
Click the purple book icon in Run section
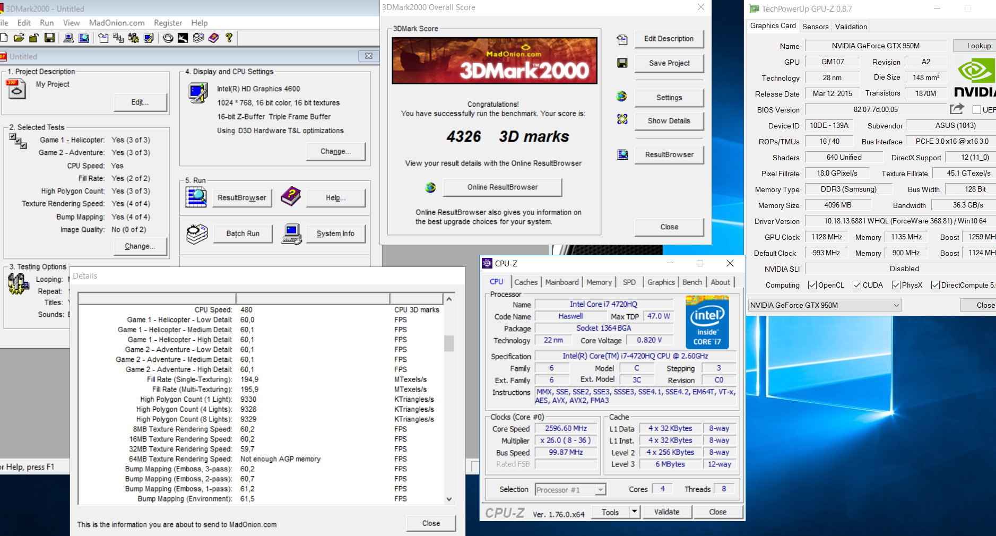tap(291, 196)
